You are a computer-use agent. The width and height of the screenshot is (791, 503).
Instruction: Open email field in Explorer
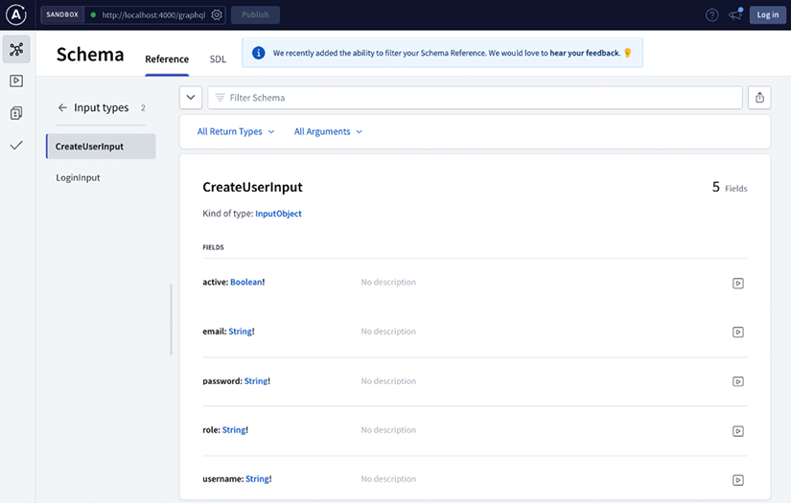coord(737,332)
